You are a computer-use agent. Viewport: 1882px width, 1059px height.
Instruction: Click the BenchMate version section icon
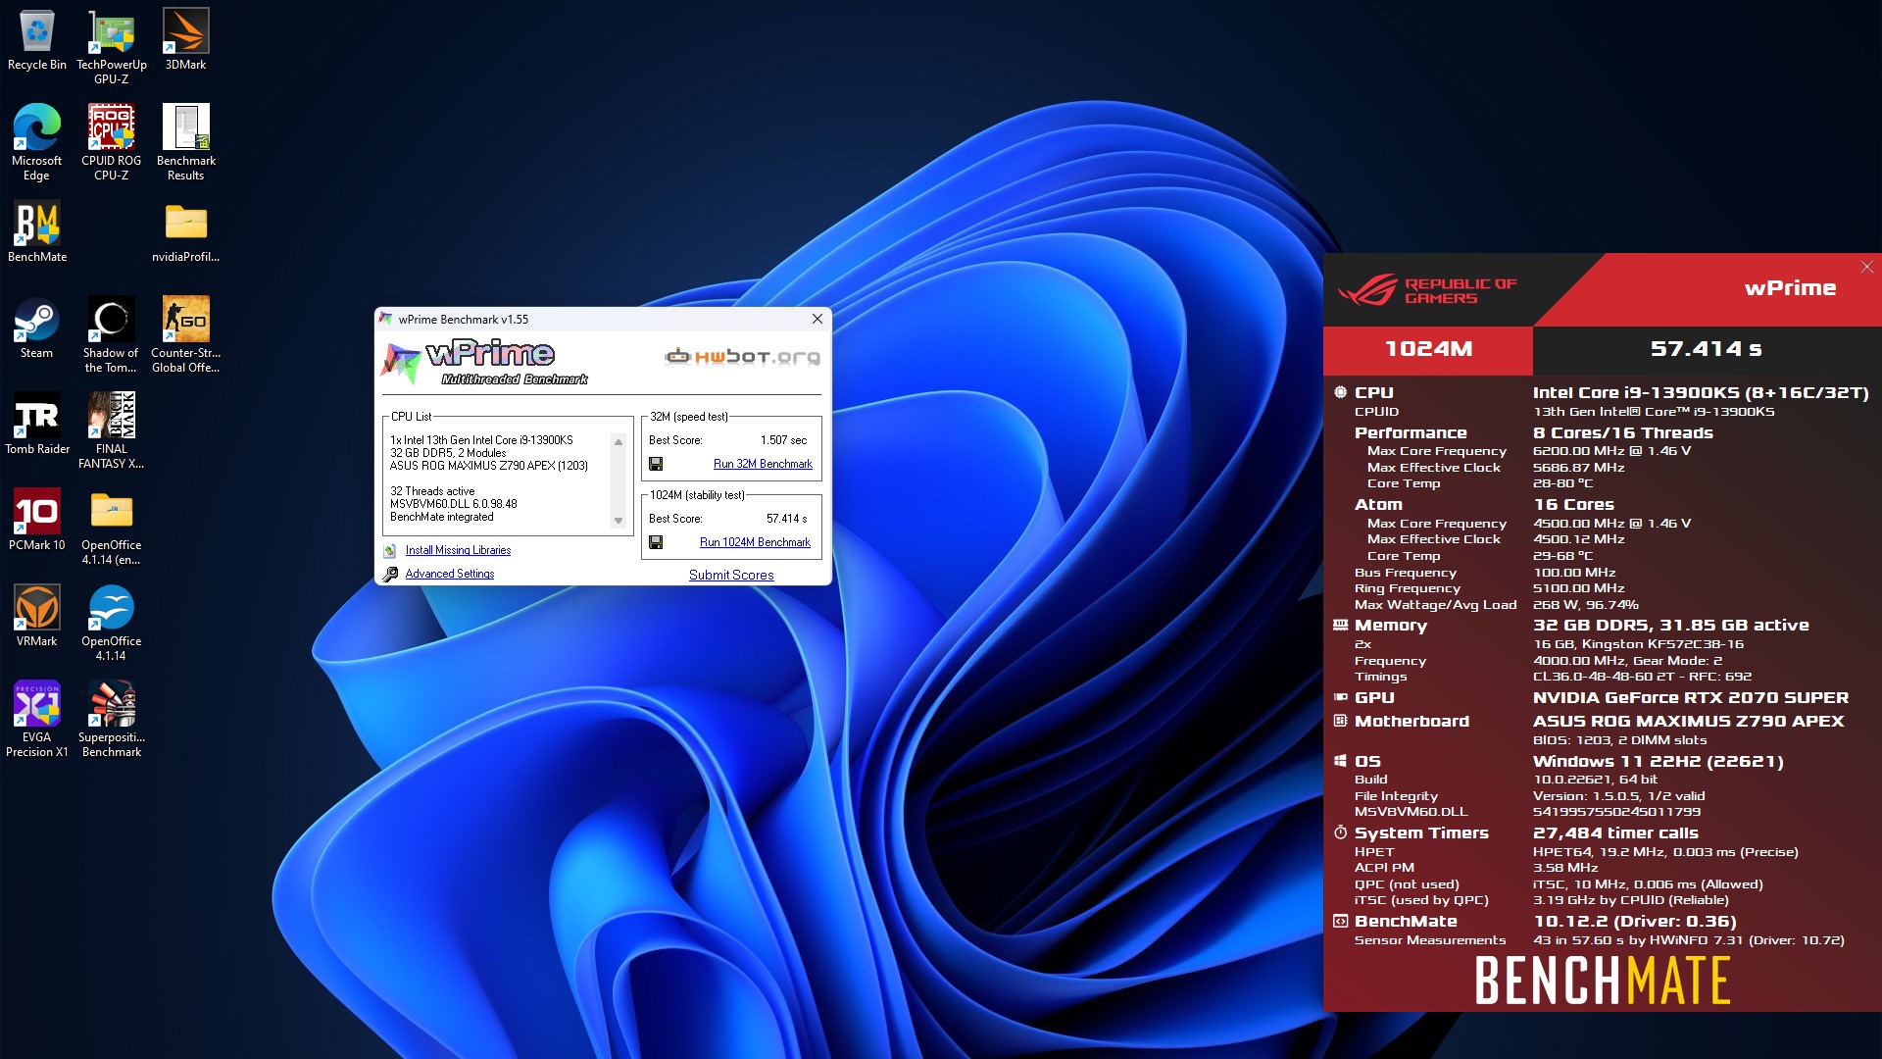(x=1340, y=921)
